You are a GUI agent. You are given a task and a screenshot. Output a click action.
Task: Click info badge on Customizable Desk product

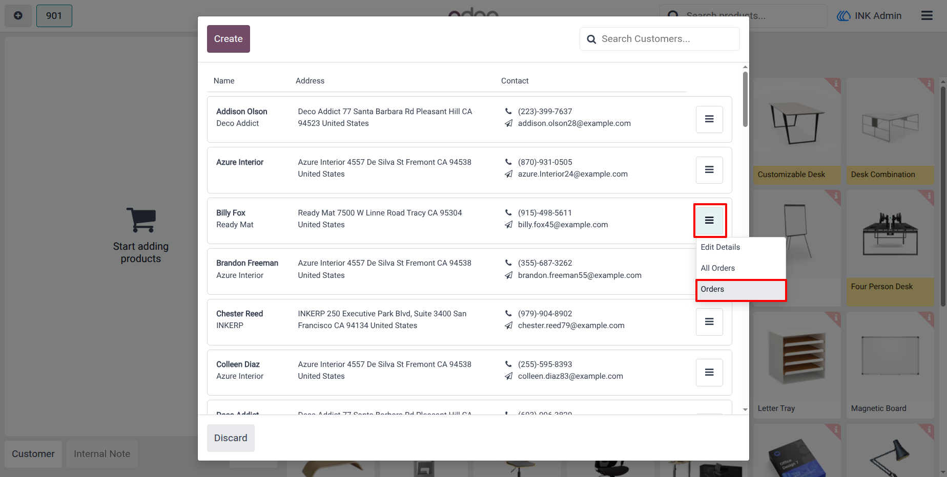click(835, 83)
